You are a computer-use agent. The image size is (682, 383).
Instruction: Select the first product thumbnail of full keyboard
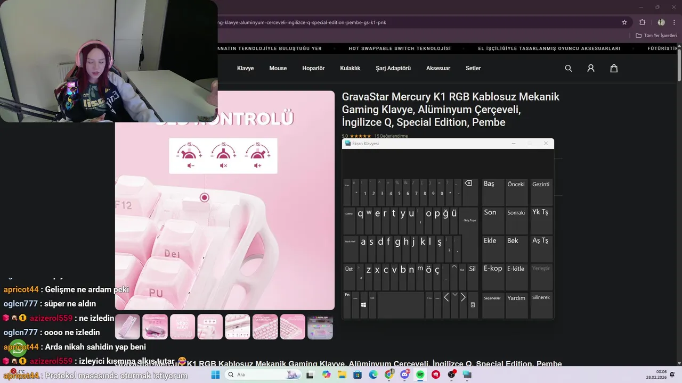(x=127, y=327)
